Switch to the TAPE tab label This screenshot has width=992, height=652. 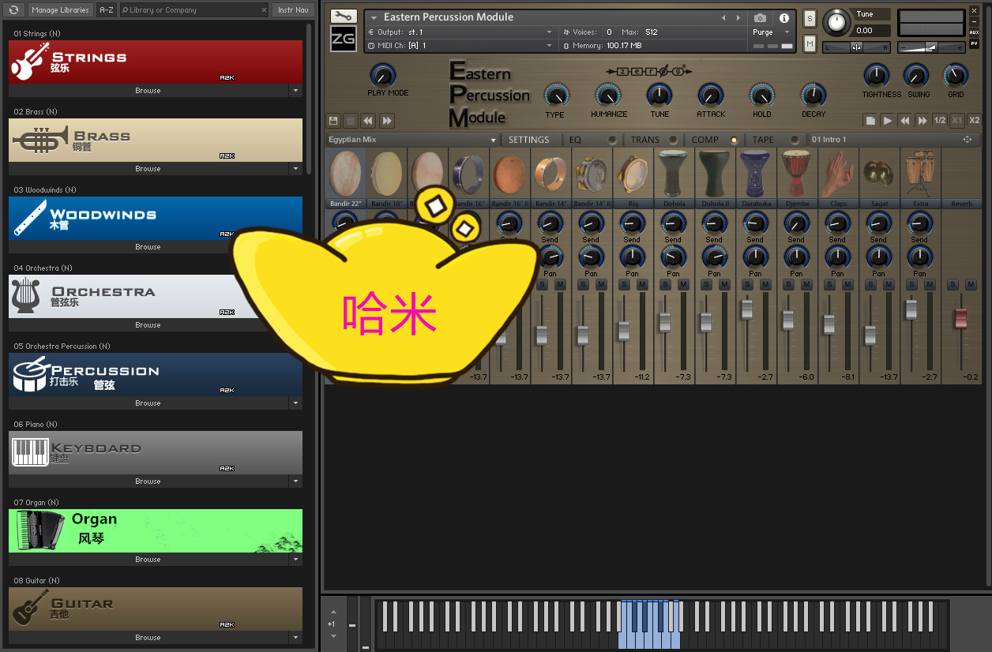coord(763,140)
